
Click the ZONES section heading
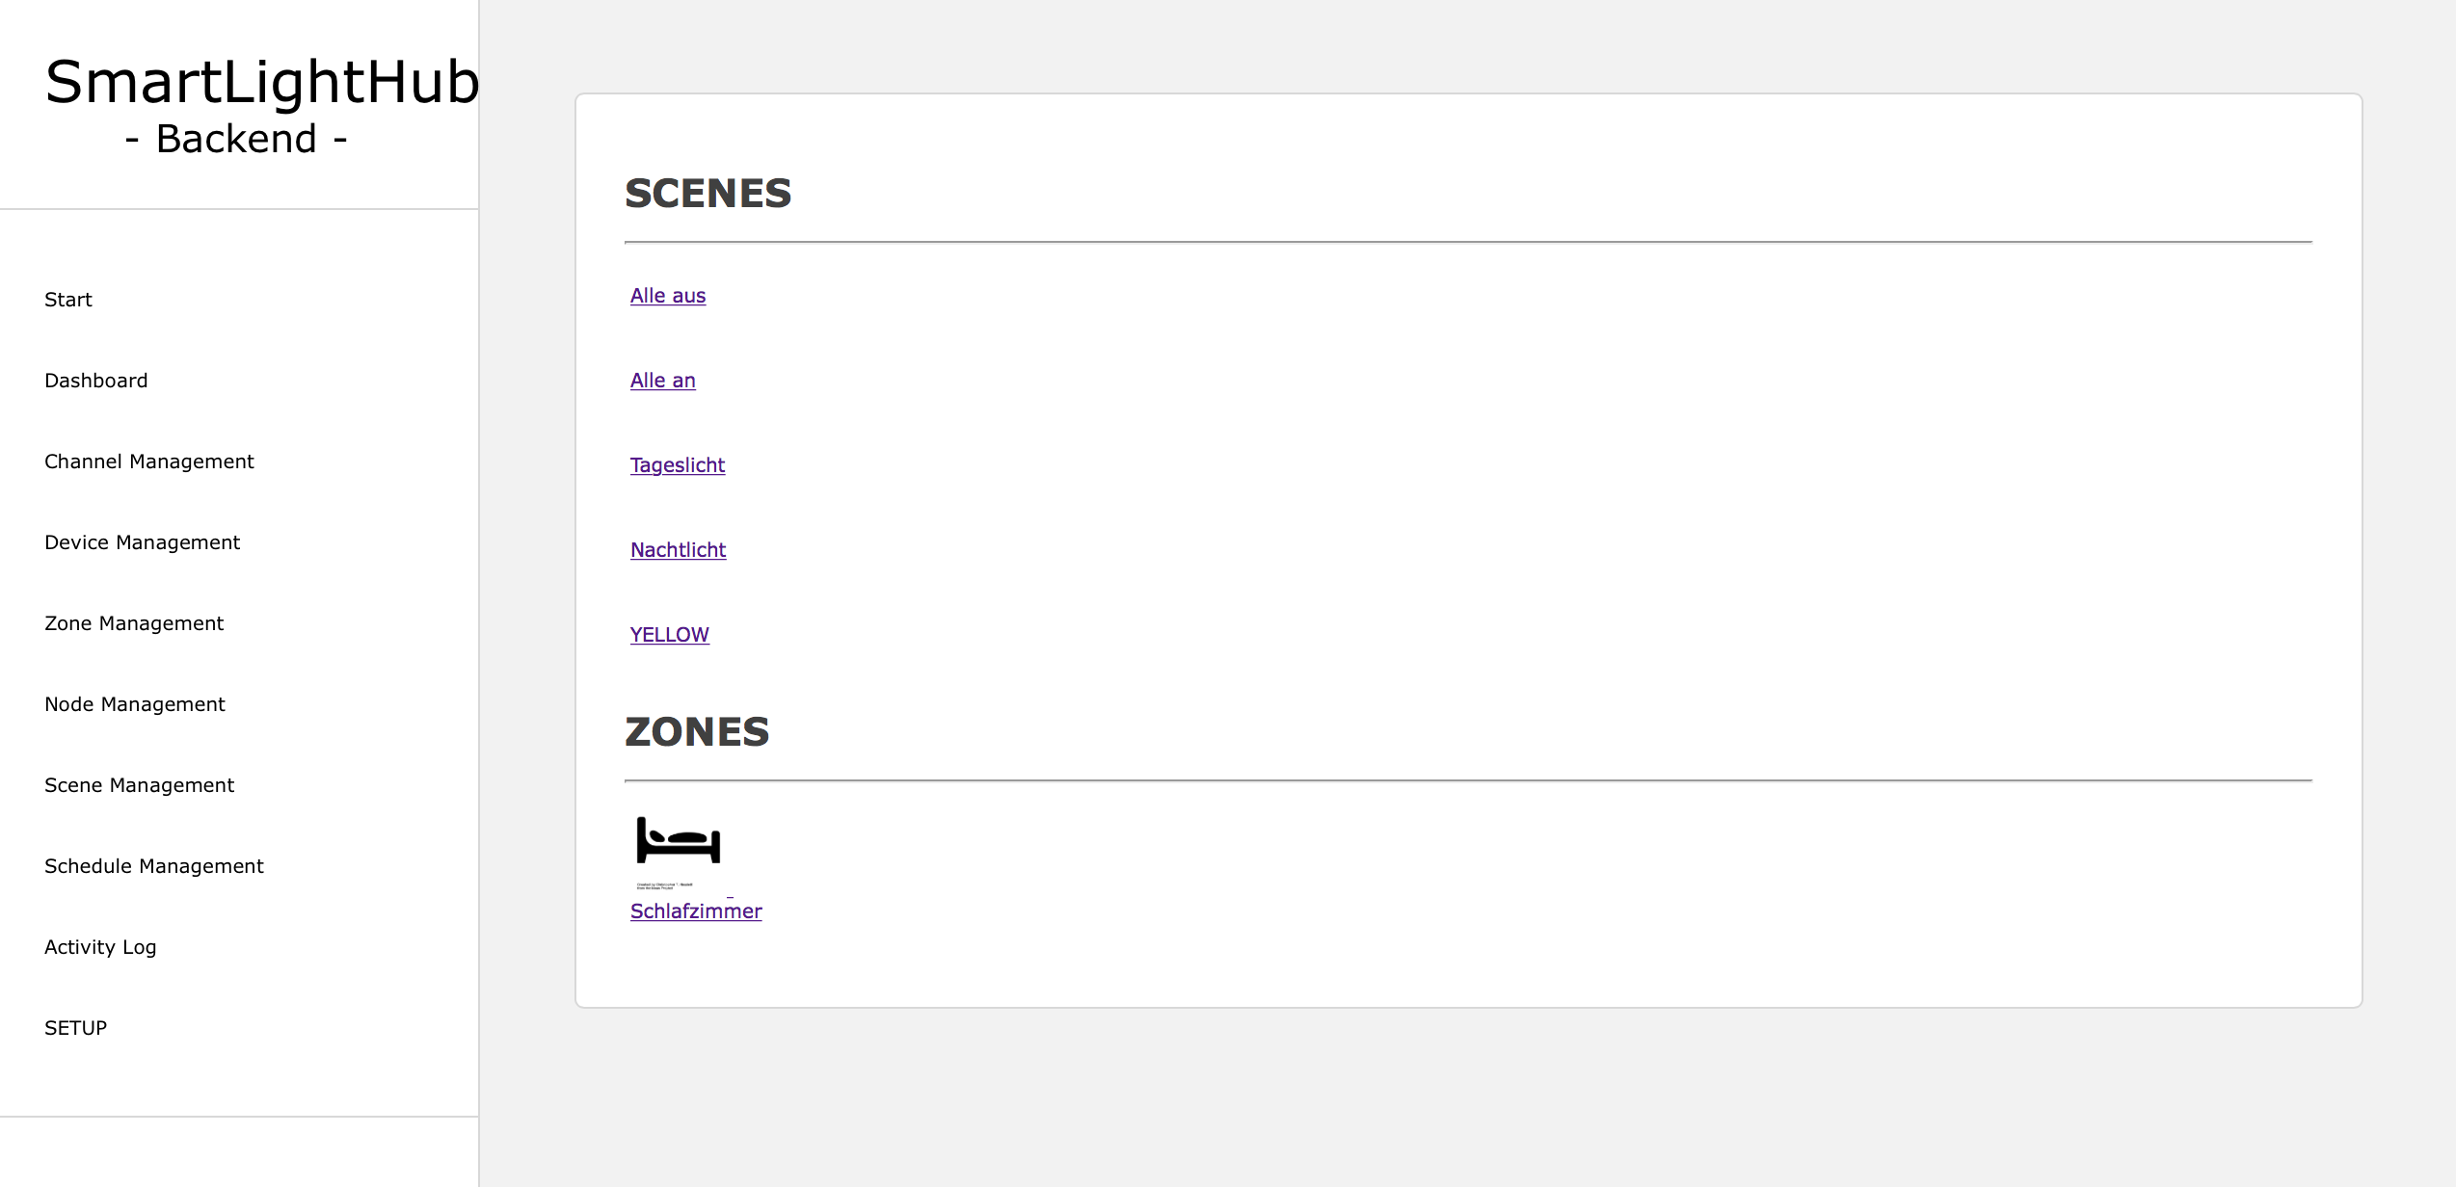[x=697, y=732]
